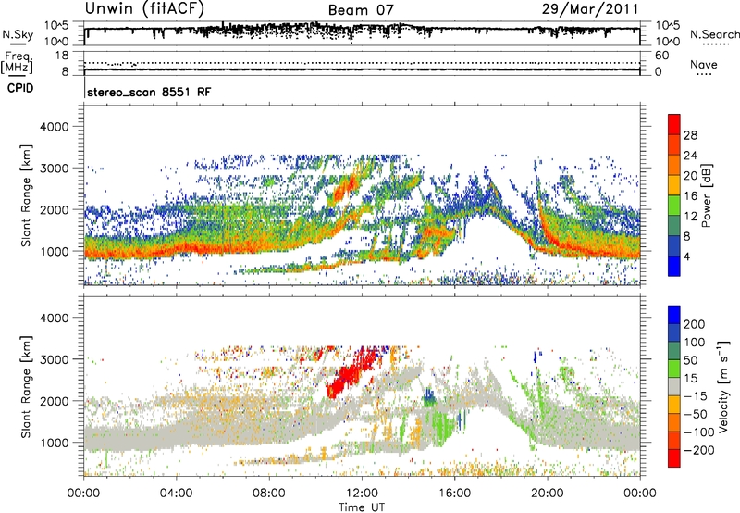The height and width of the screenshot is (513, 740).
Task: Click the blue bottom of the power colorbar
Action: click(x=674, y=267)
